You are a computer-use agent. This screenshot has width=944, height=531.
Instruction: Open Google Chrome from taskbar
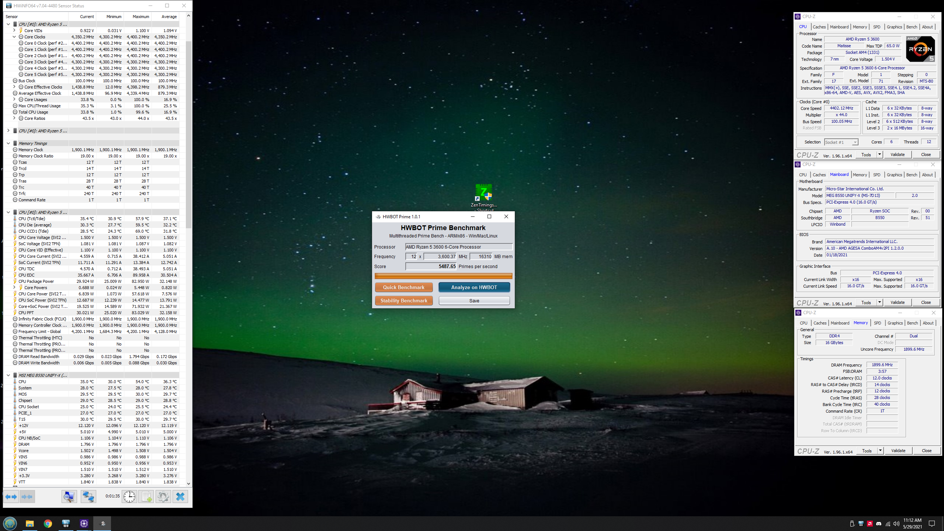(48, 523)
